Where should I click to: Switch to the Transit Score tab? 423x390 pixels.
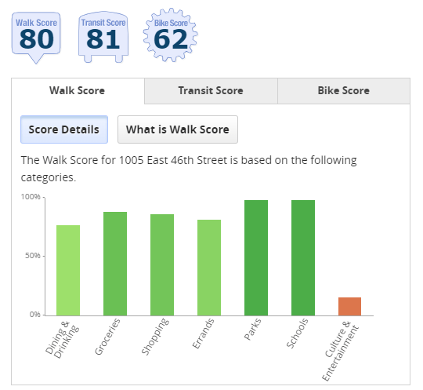click(x=211, y=91)
